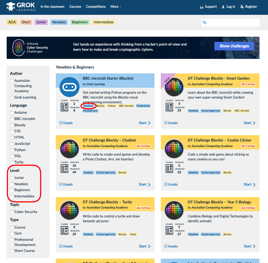Click the Details list icon on Smart Garden card
The width and height of the screenshot is (268, 263).
[166, 123]
